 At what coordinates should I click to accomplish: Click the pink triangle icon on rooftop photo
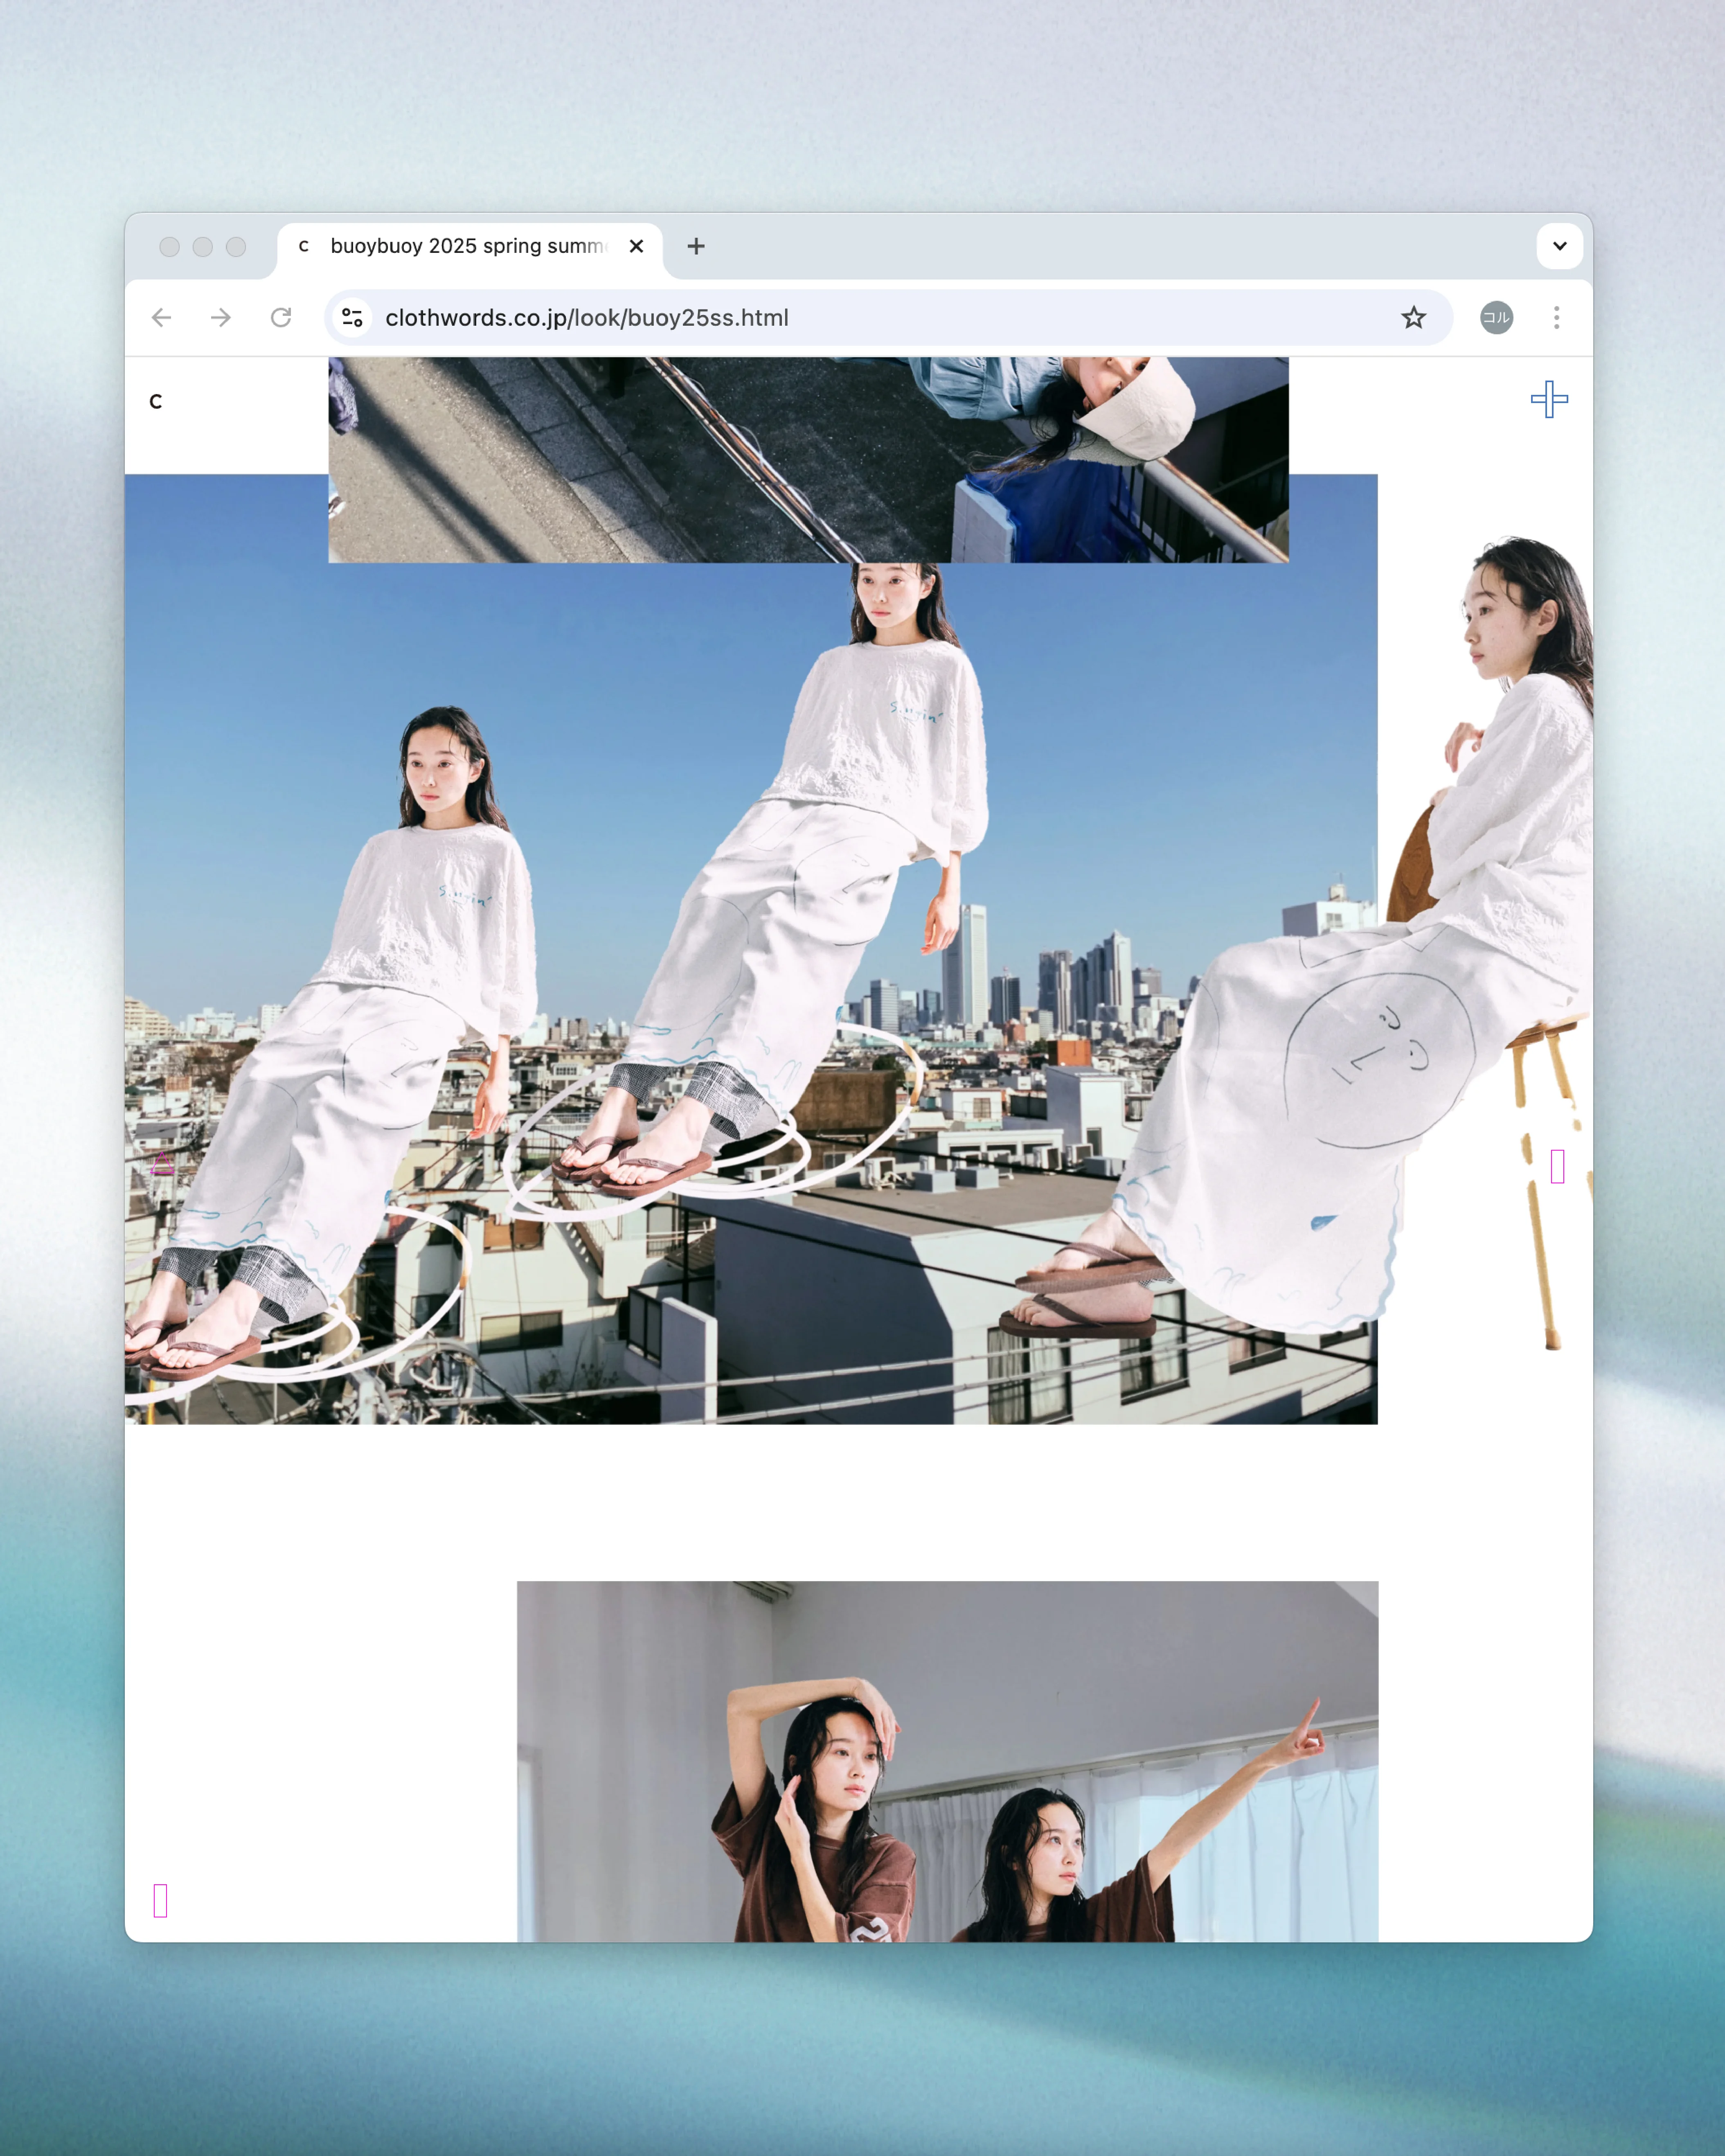163,1163
